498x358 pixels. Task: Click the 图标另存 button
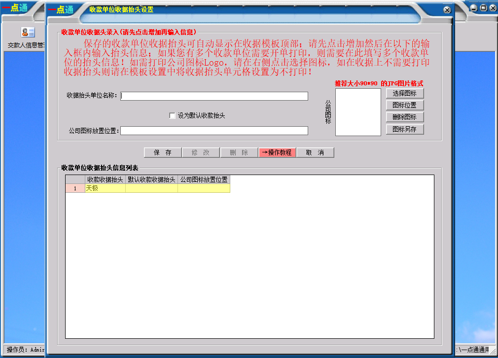click(405, 129)
